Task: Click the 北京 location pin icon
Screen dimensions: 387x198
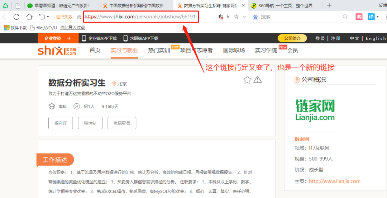Action: point(114,84)
